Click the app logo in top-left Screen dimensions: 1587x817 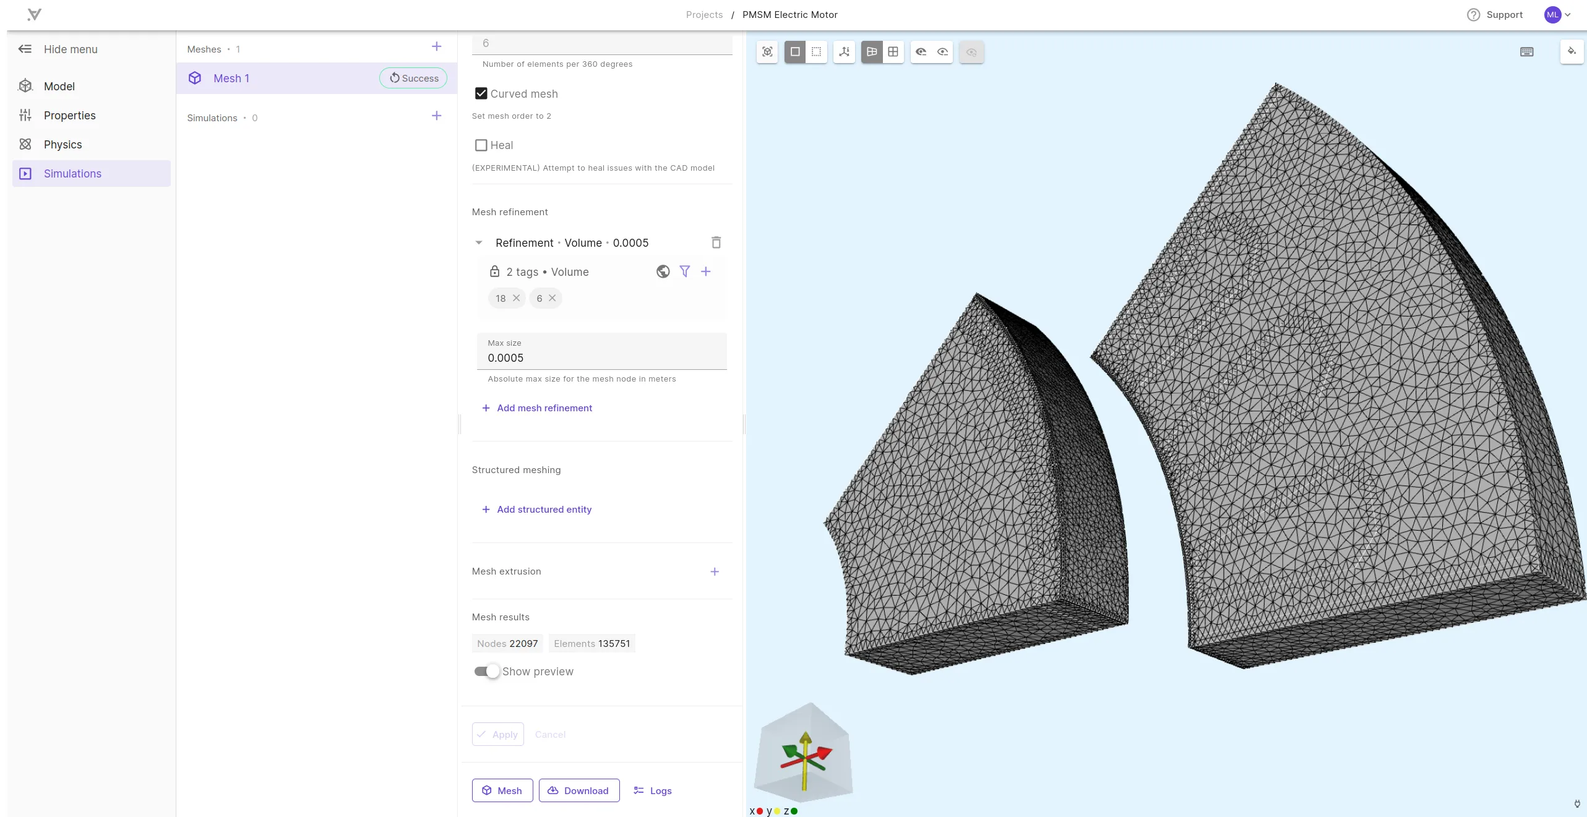pyautogui.click(x=34, y=14)
